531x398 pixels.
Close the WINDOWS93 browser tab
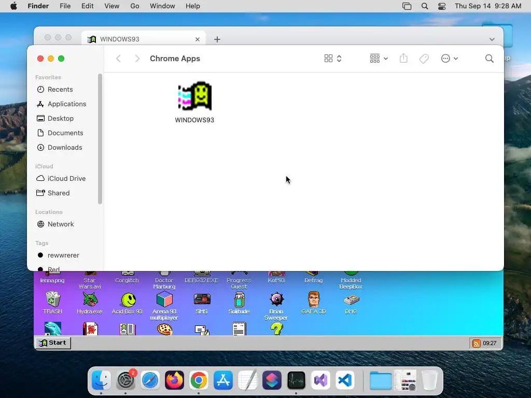(198, 39)
